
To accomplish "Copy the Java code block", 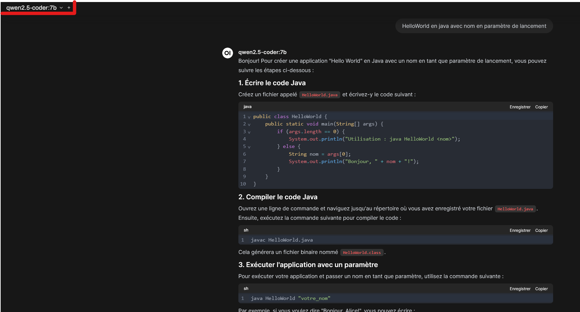I will click(x=541, y=107).
